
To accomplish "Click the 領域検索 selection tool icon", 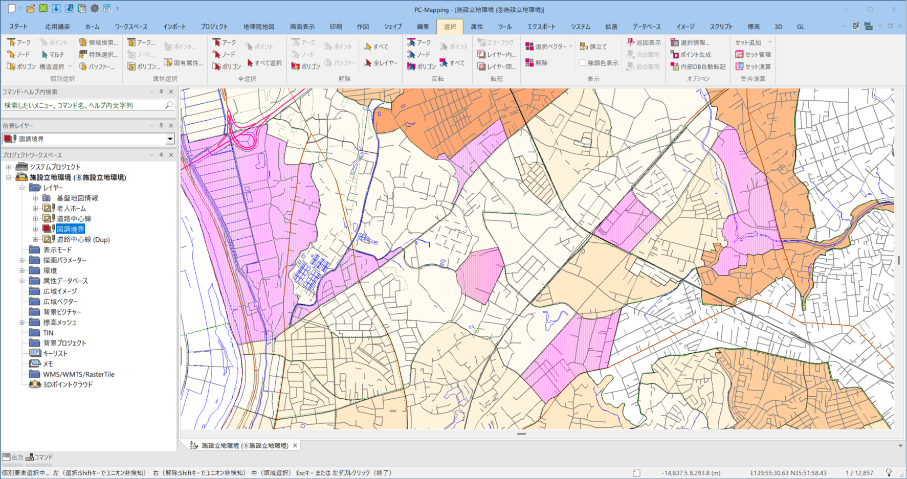I will pyautogui.click(x=83, y=42).
